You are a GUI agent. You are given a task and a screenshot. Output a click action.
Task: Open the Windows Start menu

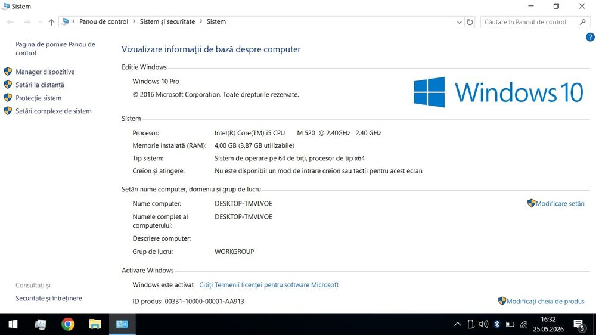tap(13, 324)
